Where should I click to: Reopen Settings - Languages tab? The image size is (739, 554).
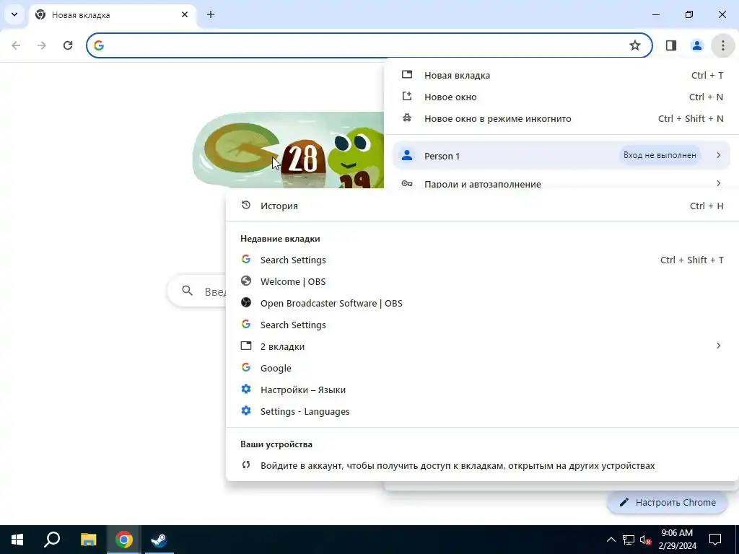click(482, 412)
